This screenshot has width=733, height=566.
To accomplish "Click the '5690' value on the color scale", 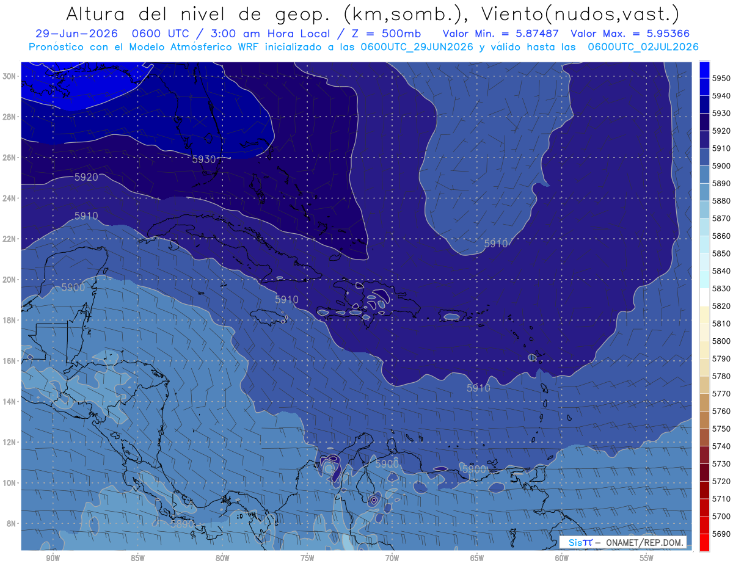I will [x=721, y=534].
